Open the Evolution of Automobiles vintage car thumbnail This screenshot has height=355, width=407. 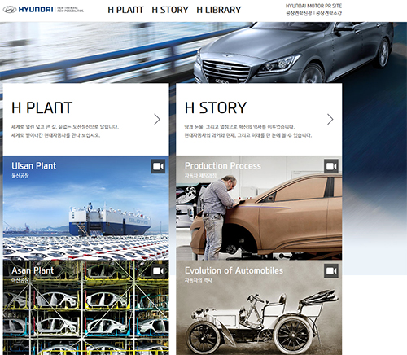point(259,308)
